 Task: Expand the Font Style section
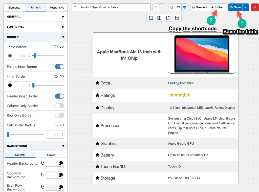(x=35, y=27)
